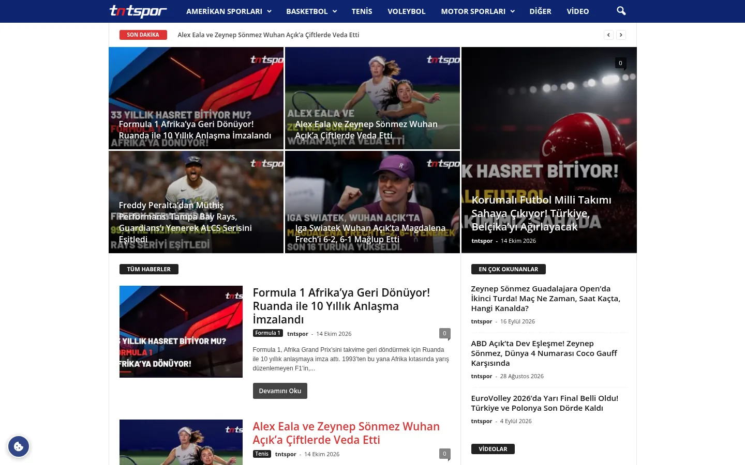Go to the Voleybol section
The width and height of the screenshot is (745, 465).
click(406, 11)
